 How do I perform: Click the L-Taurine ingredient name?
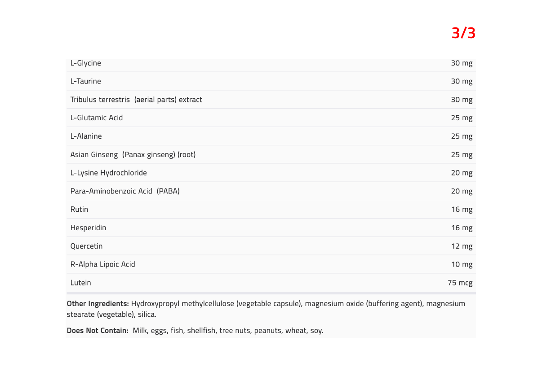point(85,81)
